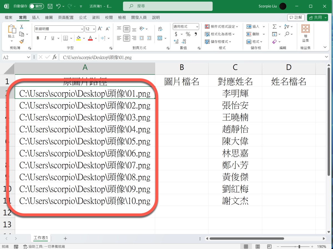Toggle Underline formatting
Viewport: 333px width, 249px height.
tap(53, 38)
